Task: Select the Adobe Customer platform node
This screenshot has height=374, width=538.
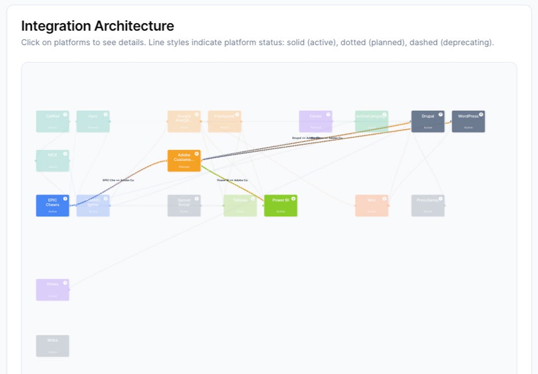Action: [x=184, y=160]
